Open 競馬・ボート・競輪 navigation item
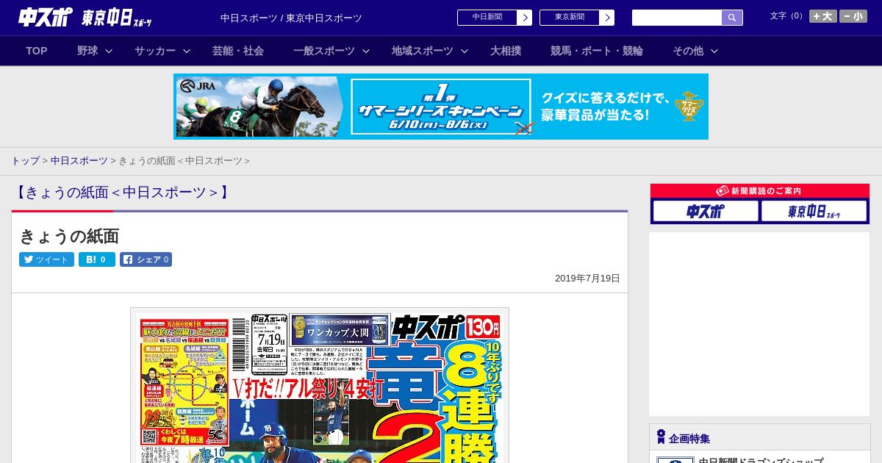Viewport: 882px width, 463px height. coord(597,51)
